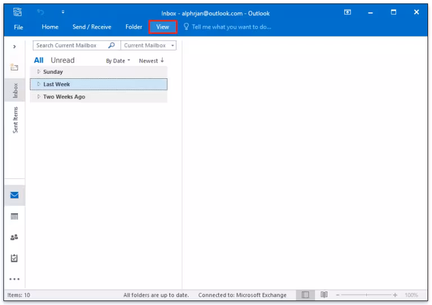Open the navigation options ellipsis
The width and height of the screenshot is (432, 305).
14,279
